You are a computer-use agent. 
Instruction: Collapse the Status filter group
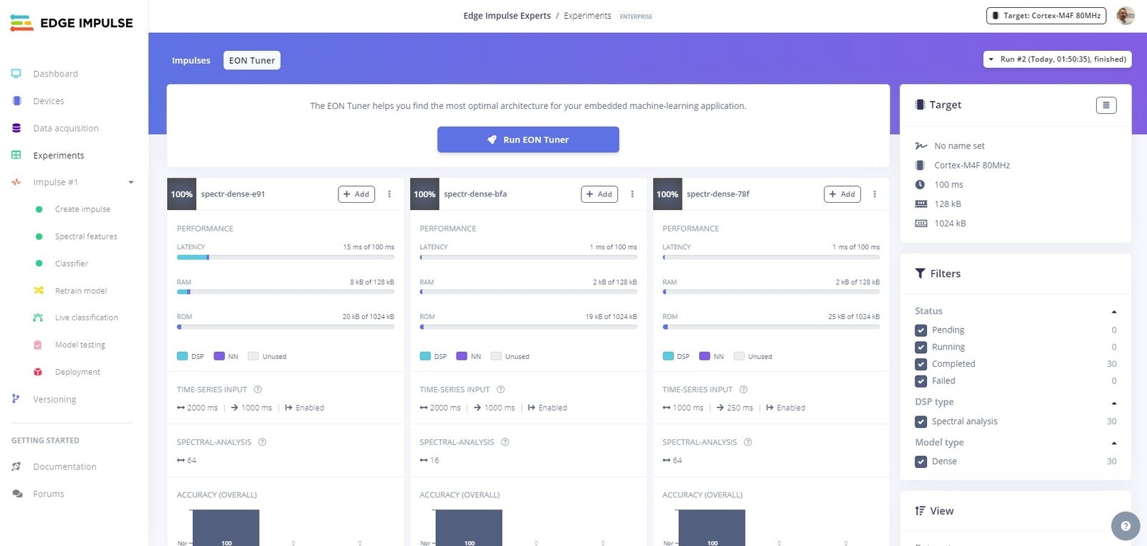click(x=1114, y=312)
